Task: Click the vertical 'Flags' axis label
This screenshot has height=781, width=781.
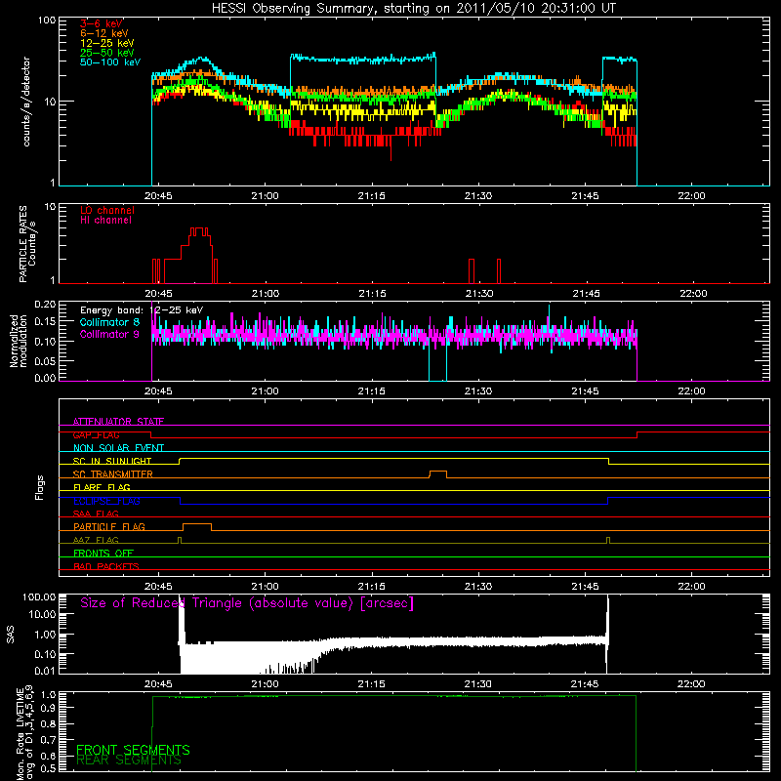Action: point(40,488)
